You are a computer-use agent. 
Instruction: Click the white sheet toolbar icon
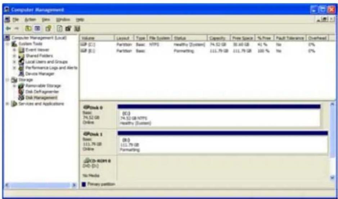point(59,28)
